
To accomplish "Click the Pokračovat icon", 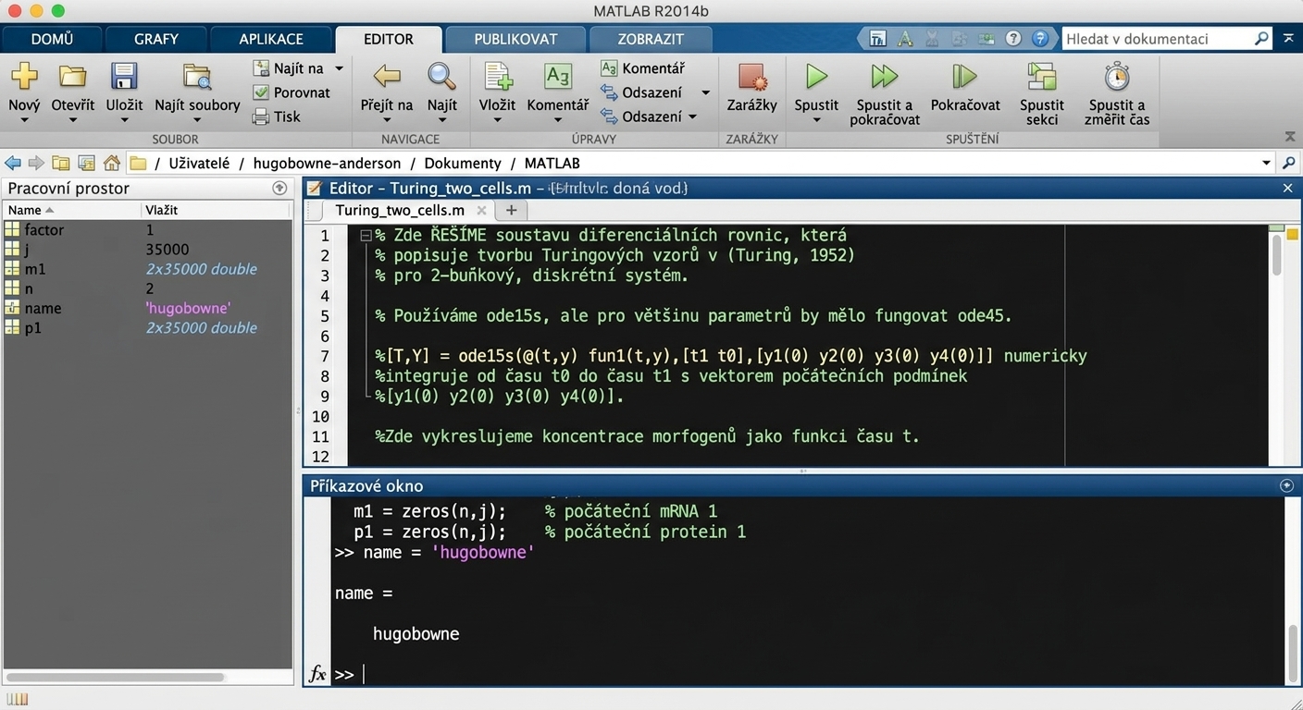I will coord(965,76).
